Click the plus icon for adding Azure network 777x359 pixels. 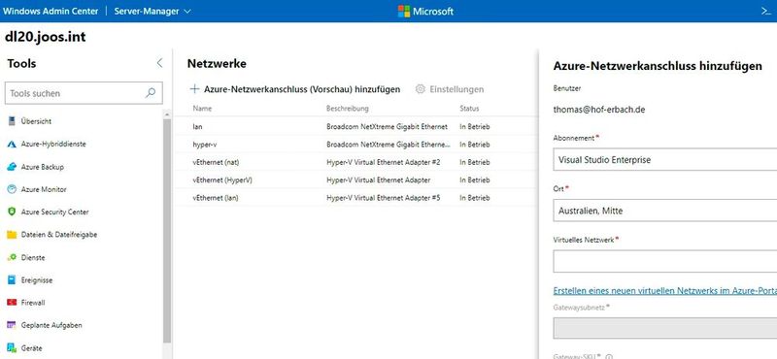[x=195, y=89]
